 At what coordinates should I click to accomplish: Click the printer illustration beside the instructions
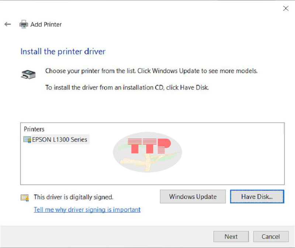point(28,75)
